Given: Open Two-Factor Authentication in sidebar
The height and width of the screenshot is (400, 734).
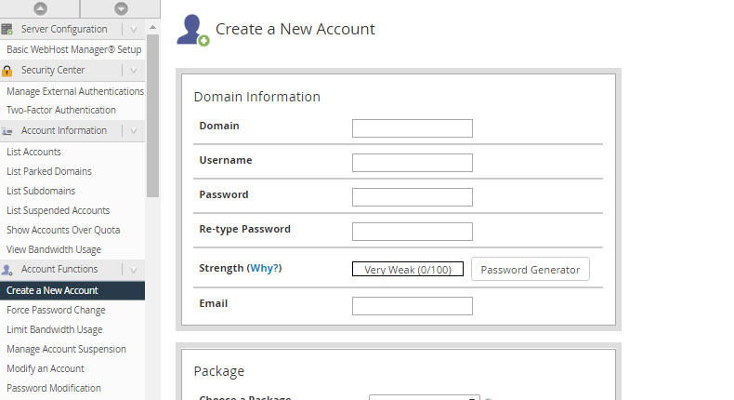Looking at the screenshot, I should pyautogui.click(x=60, y=110).
